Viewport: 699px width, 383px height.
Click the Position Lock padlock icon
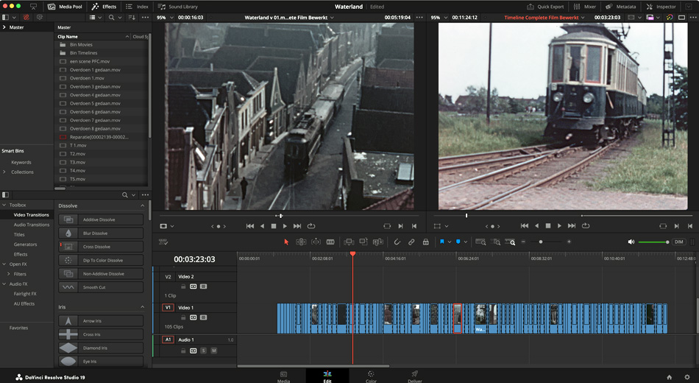[425, 242]
